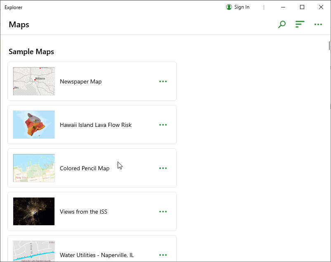Close the Explorer window

point(321,7)
